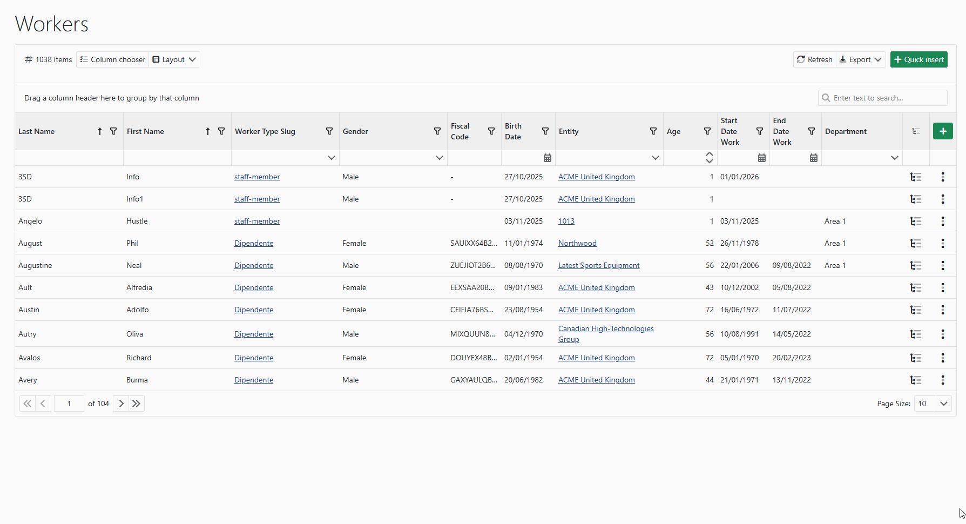Open the Layout menu
Viewport: 966px width, 524px height.
(174, 59)
